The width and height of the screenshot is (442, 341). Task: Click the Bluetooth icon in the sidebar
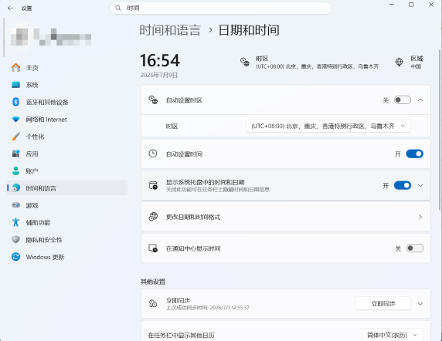(x=15, y=102)
